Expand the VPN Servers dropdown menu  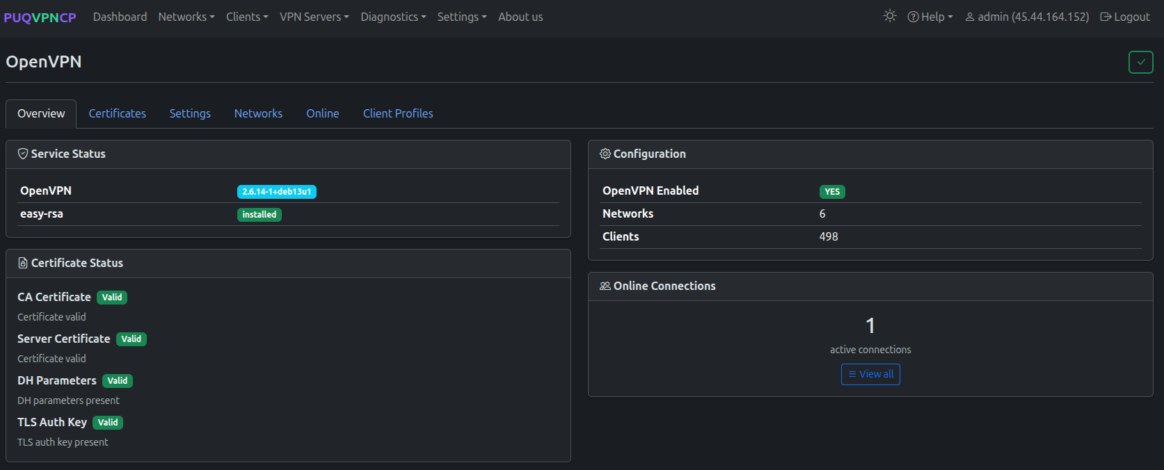[314, 17]
